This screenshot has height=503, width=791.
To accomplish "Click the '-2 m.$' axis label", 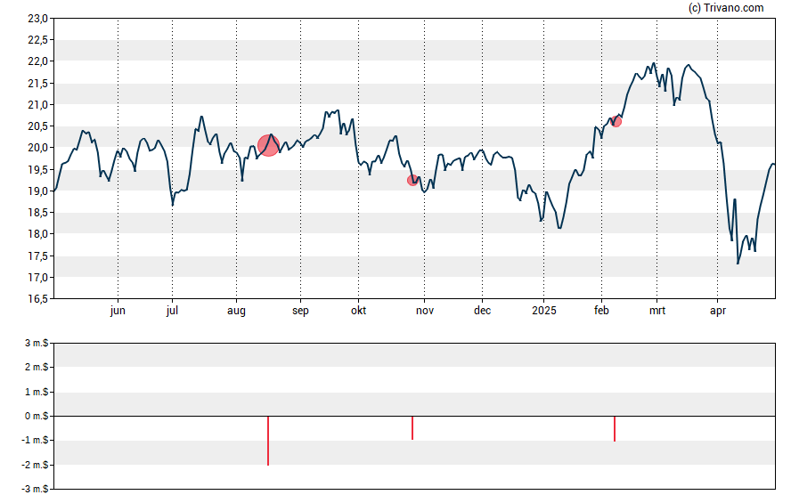I will [x=35, y=465].
